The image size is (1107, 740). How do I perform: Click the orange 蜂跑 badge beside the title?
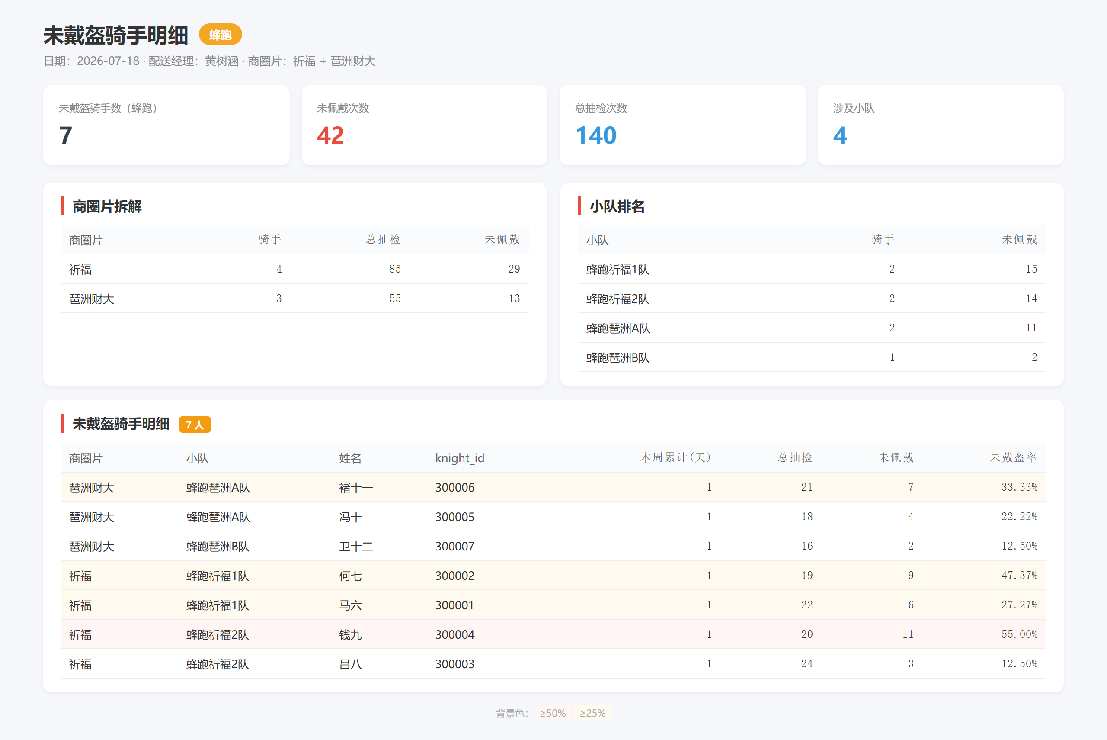click(x=220, y=35)
